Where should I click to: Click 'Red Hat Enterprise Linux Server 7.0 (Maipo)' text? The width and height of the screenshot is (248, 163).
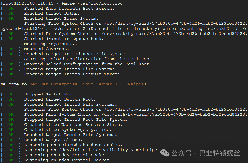pyautogui.click(x=86, y=84)
